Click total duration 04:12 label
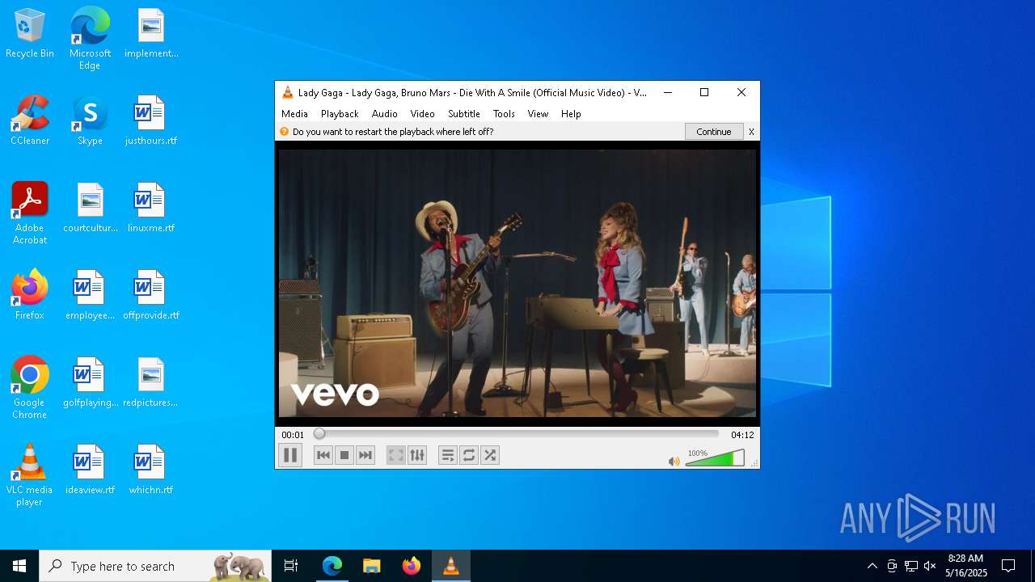Screen dimensions: 1035x582 (742, 435)
